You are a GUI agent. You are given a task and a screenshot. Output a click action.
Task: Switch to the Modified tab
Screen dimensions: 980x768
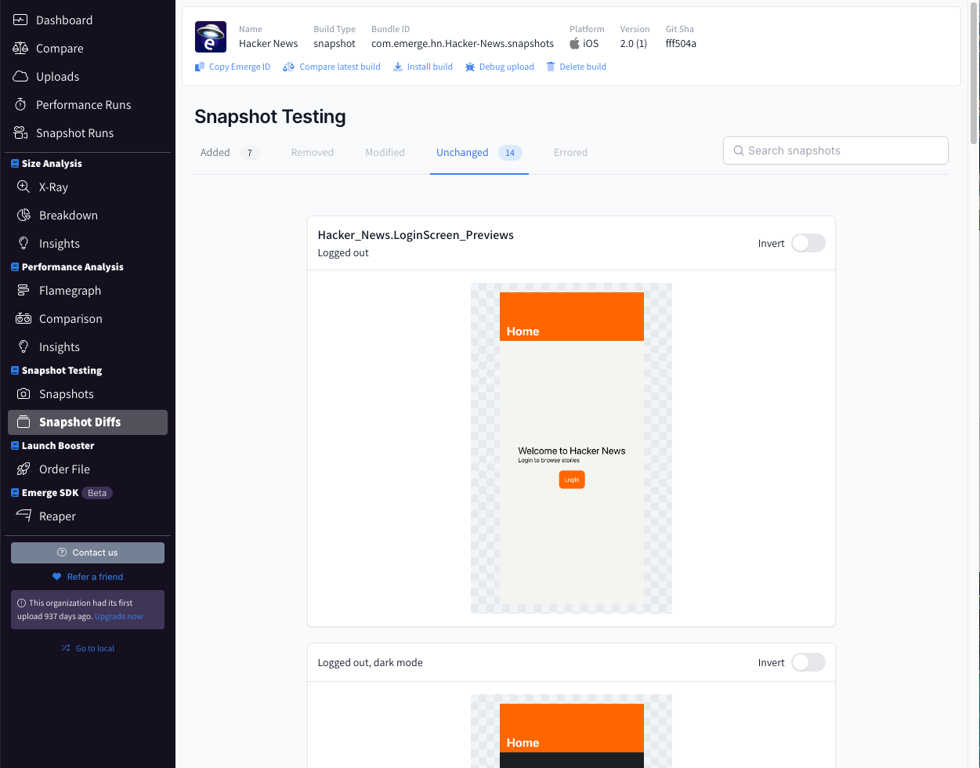tap(385, 153)
